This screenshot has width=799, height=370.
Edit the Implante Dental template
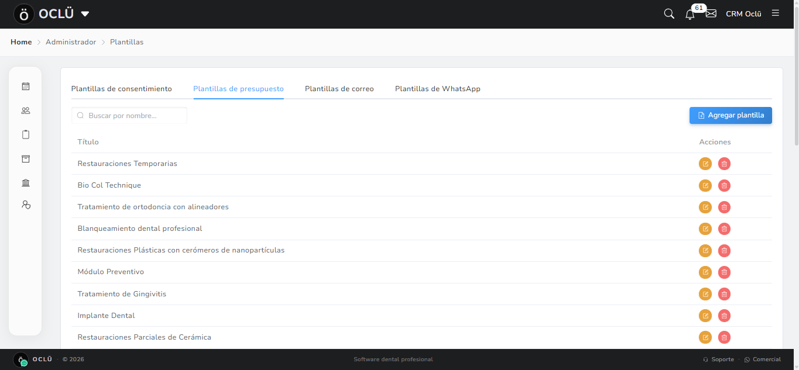705,316
